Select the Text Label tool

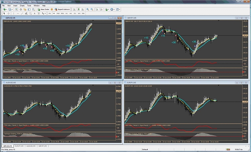39,14
